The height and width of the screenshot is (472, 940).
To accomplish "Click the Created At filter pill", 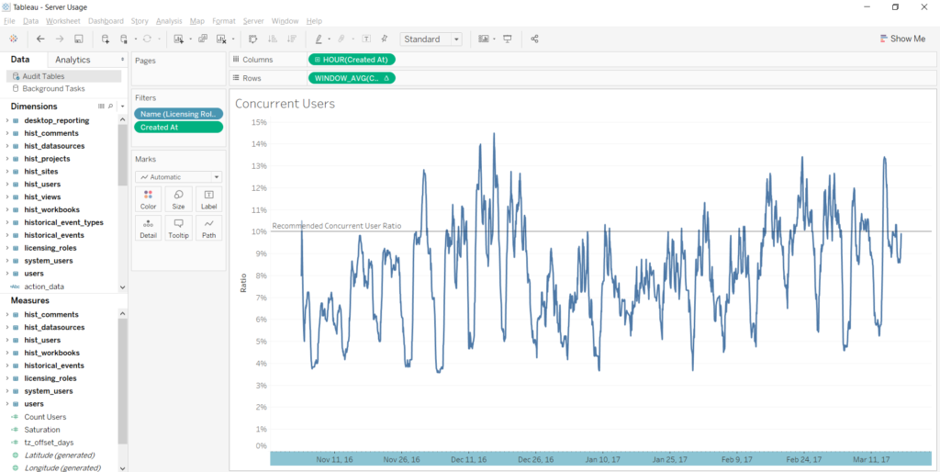I will 178,128.
